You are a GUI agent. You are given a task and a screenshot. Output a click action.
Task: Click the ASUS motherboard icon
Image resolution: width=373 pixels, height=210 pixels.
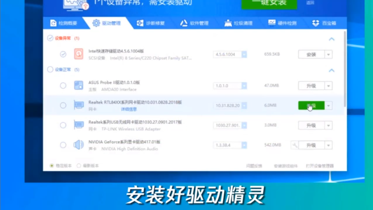pyautogui.click(x=78, y=85)
